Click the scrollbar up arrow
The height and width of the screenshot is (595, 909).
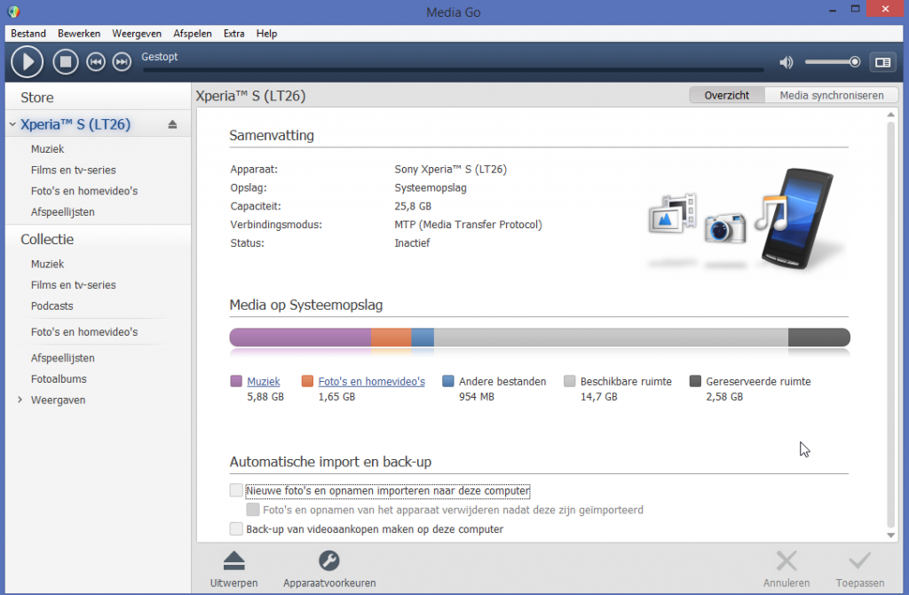(891, 115)
